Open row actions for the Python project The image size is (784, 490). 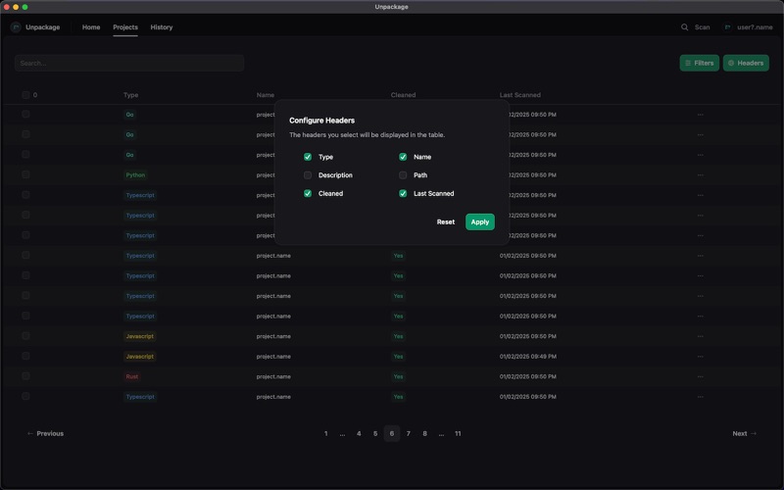700,175
